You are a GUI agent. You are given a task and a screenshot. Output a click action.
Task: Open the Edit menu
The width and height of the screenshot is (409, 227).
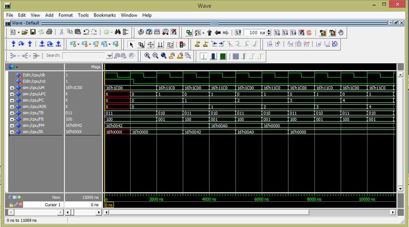pos(22,15)
